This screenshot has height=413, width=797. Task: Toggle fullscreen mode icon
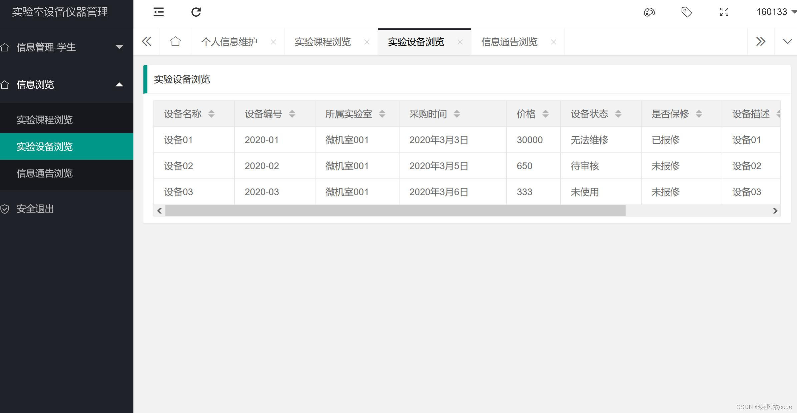(724, 12)
